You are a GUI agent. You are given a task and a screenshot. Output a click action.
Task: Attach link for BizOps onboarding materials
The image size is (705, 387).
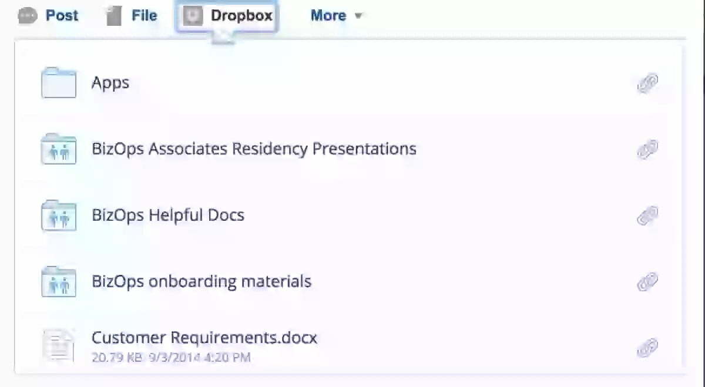point(647,282)
